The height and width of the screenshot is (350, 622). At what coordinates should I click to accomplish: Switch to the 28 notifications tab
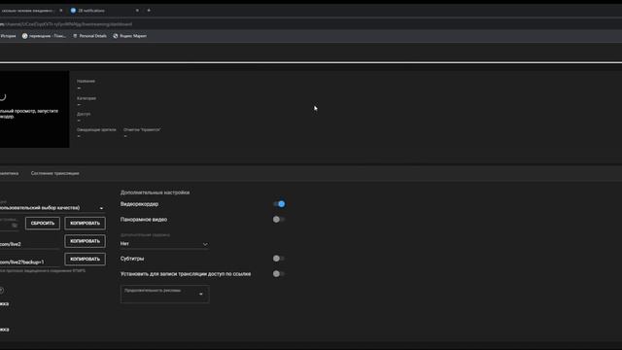pyautogui.click(x=91, y=11)
